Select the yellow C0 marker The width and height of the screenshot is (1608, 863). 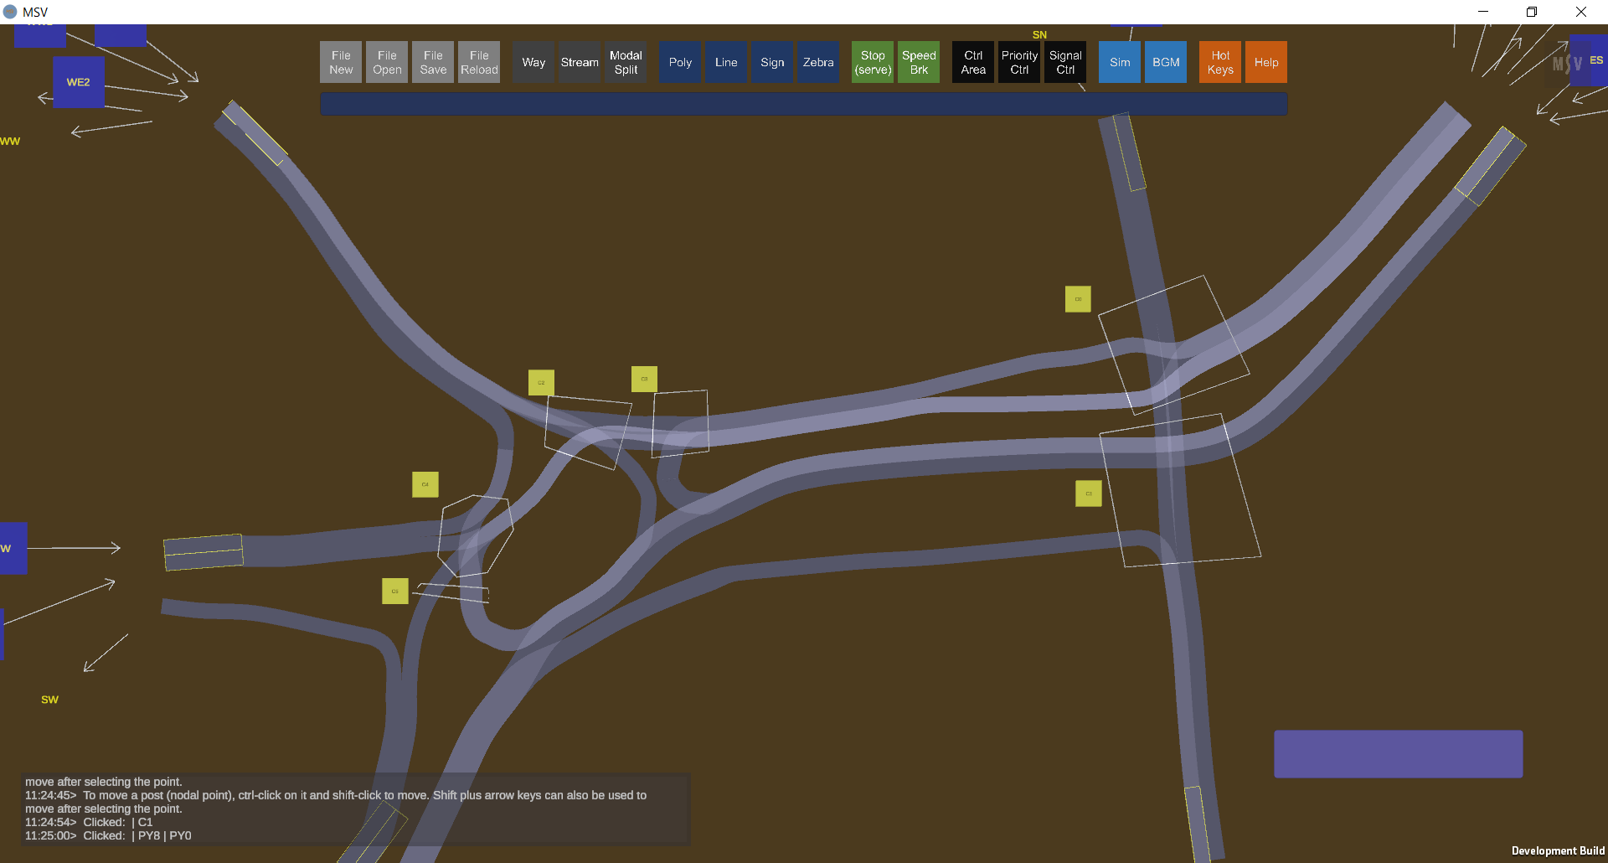tap(1078, 299)
